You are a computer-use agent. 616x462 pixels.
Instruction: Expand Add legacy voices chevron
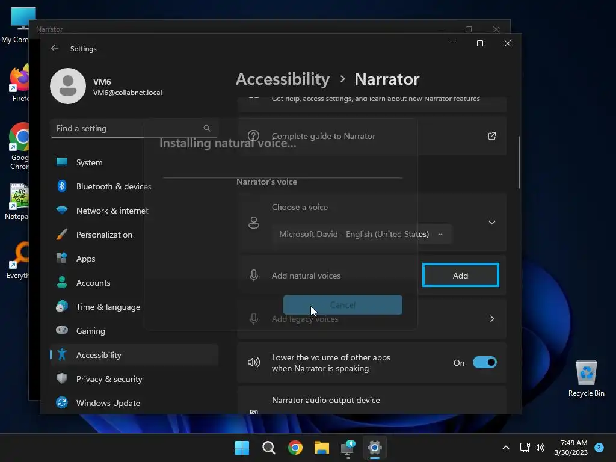click(492, 319)
